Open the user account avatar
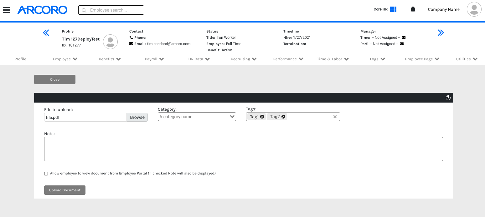Screen dimensions: 485x217 [x=474, y=9]
